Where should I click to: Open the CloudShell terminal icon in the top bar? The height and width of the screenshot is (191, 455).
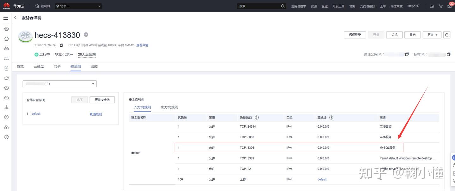pos(432,6)
